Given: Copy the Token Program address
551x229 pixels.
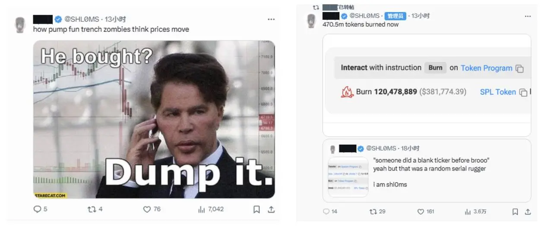Looking at the screenshot, I should [x=520, y=69].
